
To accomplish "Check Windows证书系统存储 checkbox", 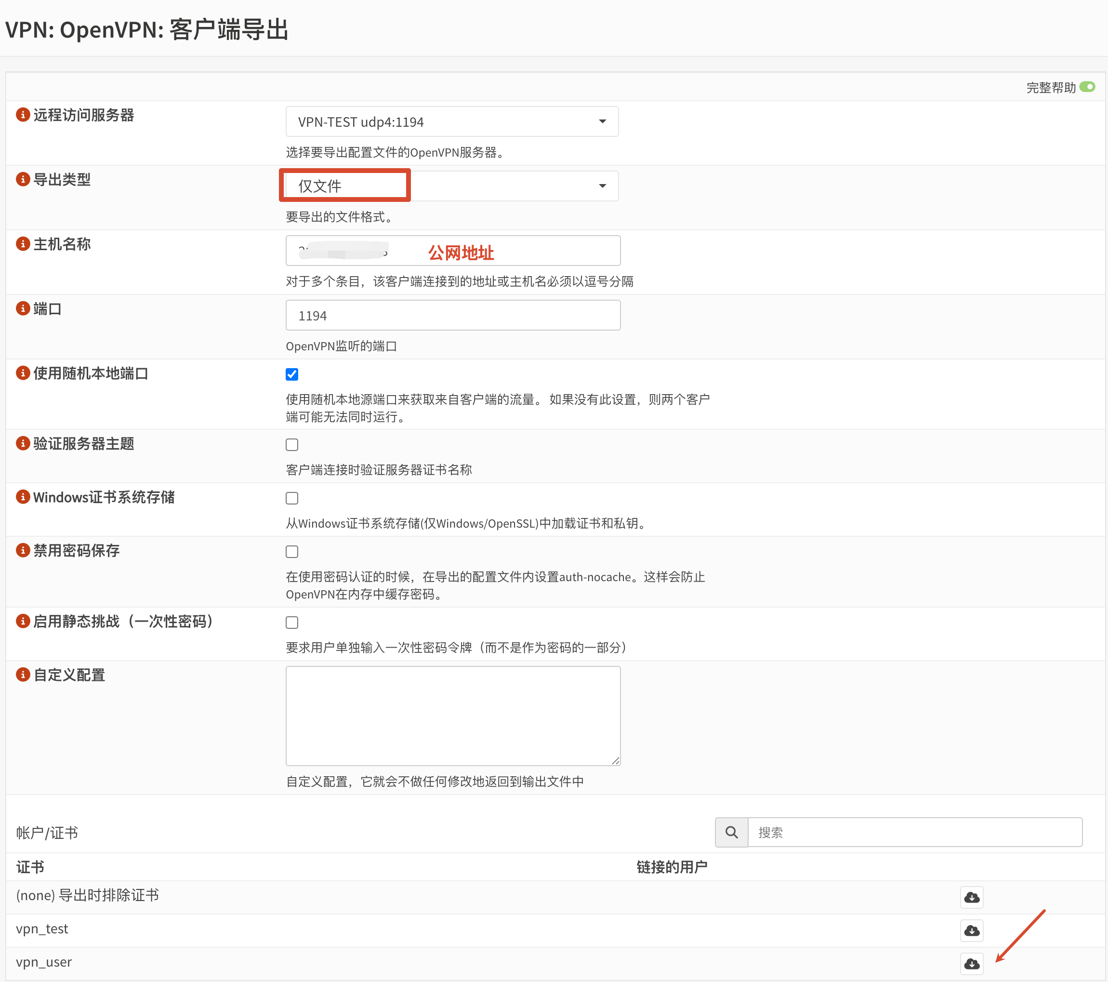I will pyautogui.click(x=291, y=498).
